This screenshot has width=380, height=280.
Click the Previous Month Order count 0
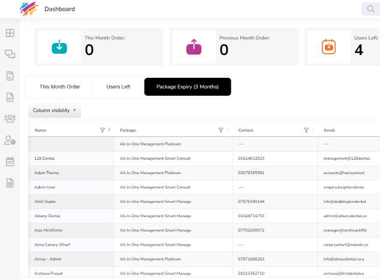pyautogui.click(x=224, y=50)
